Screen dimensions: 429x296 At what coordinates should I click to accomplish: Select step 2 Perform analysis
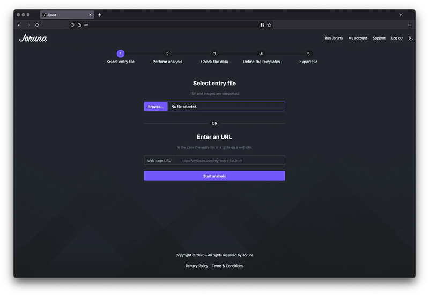click(167, 54)
